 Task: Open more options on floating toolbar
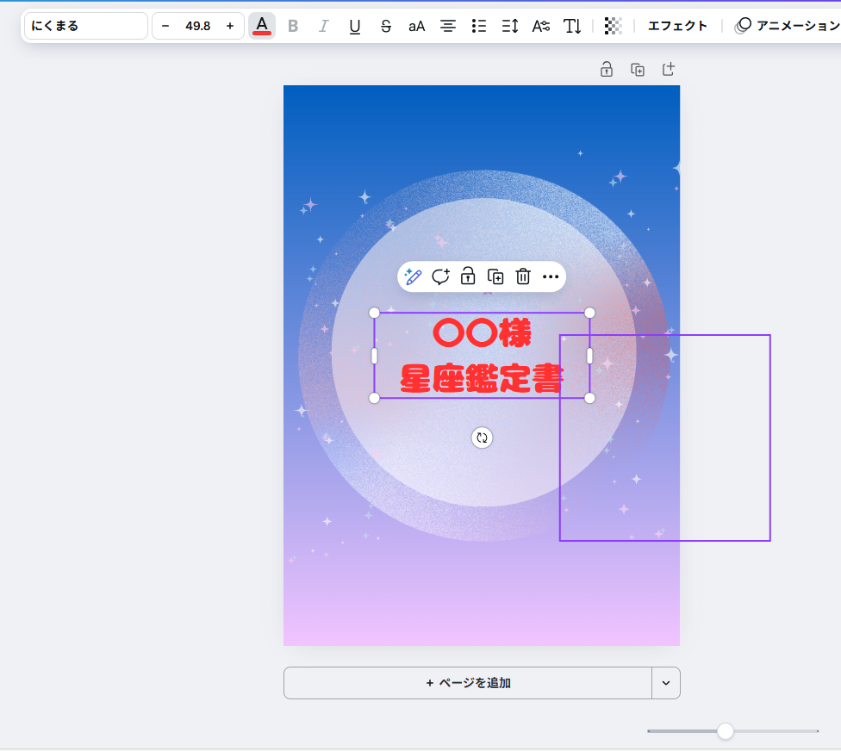click(551, 276)
